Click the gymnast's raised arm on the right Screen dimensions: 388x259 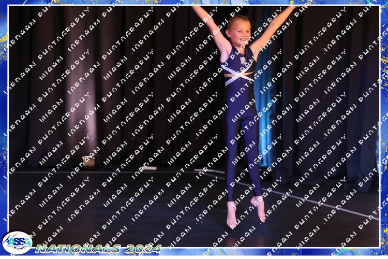(273, 26)
